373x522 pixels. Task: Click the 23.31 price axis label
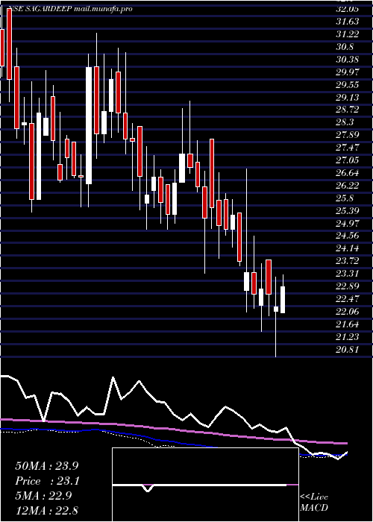[x=348, y=274]
